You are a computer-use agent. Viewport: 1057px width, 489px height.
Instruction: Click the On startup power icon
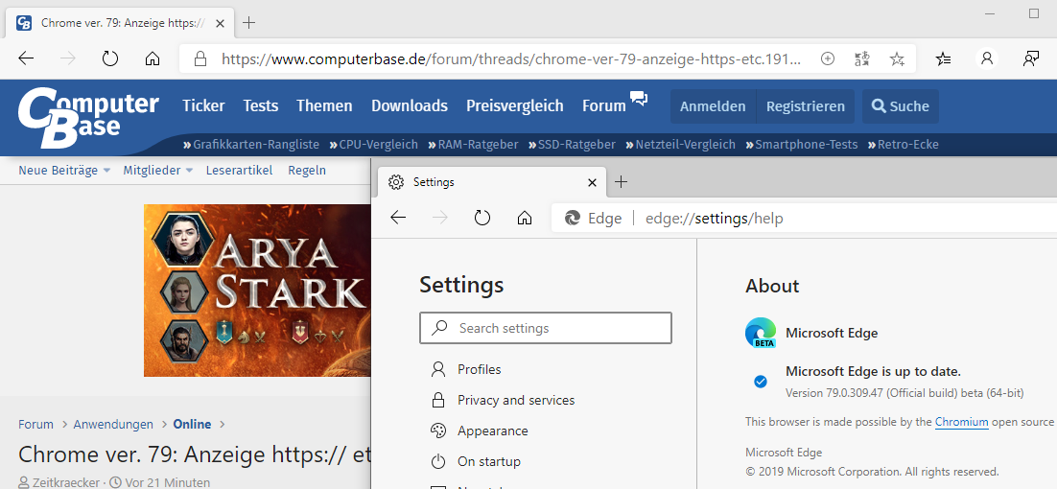(x=438, y=461)
